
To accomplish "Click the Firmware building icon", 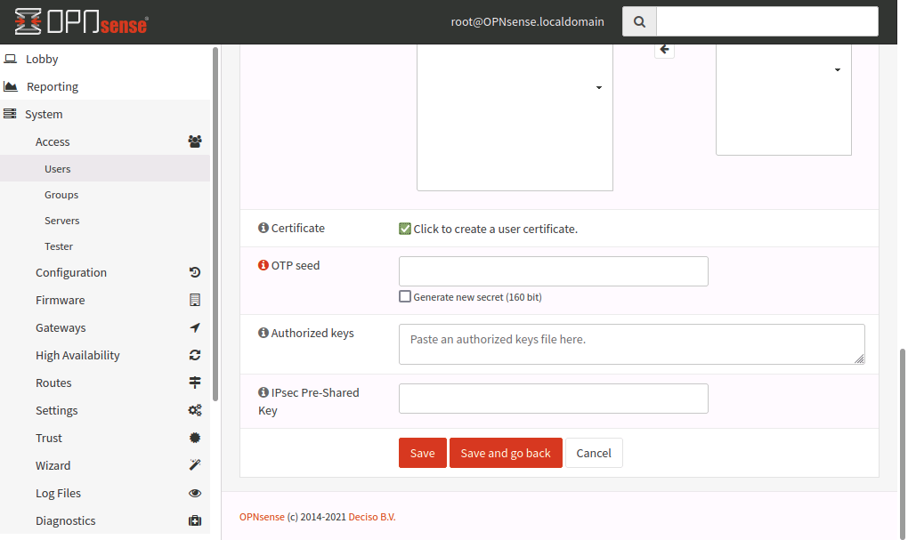I will (195, 300).
